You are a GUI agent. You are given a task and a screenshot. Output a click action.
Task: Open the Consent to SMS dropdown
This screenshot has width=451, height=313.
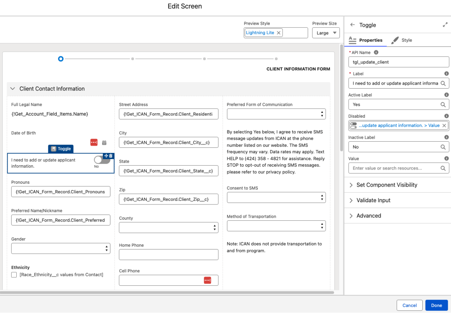coord(276,198)
